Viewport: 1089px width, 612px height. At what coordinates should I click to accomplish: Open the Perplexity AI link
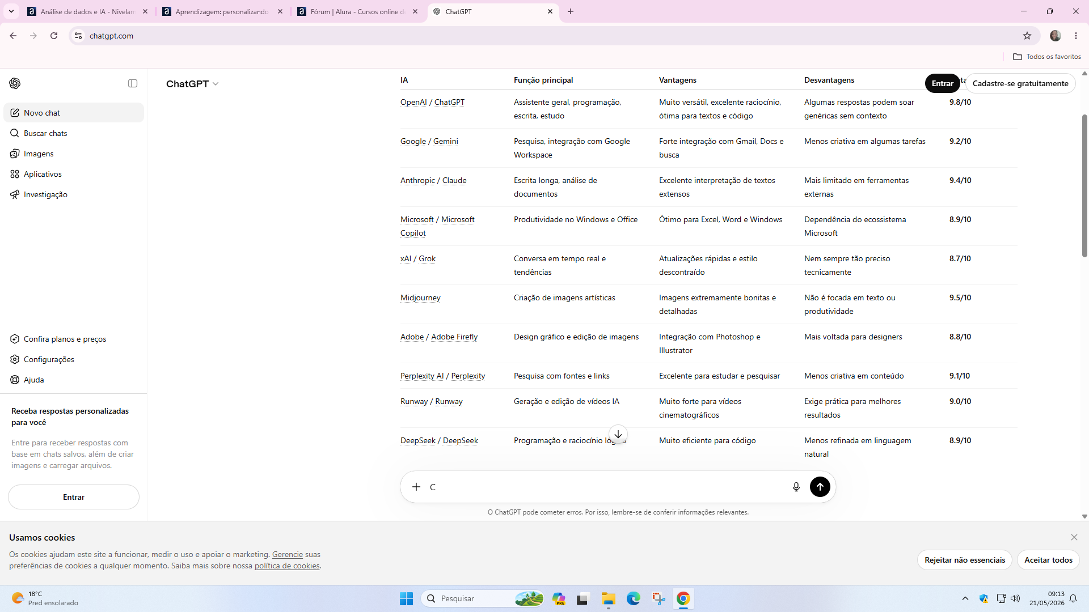[x=422, y=376]
